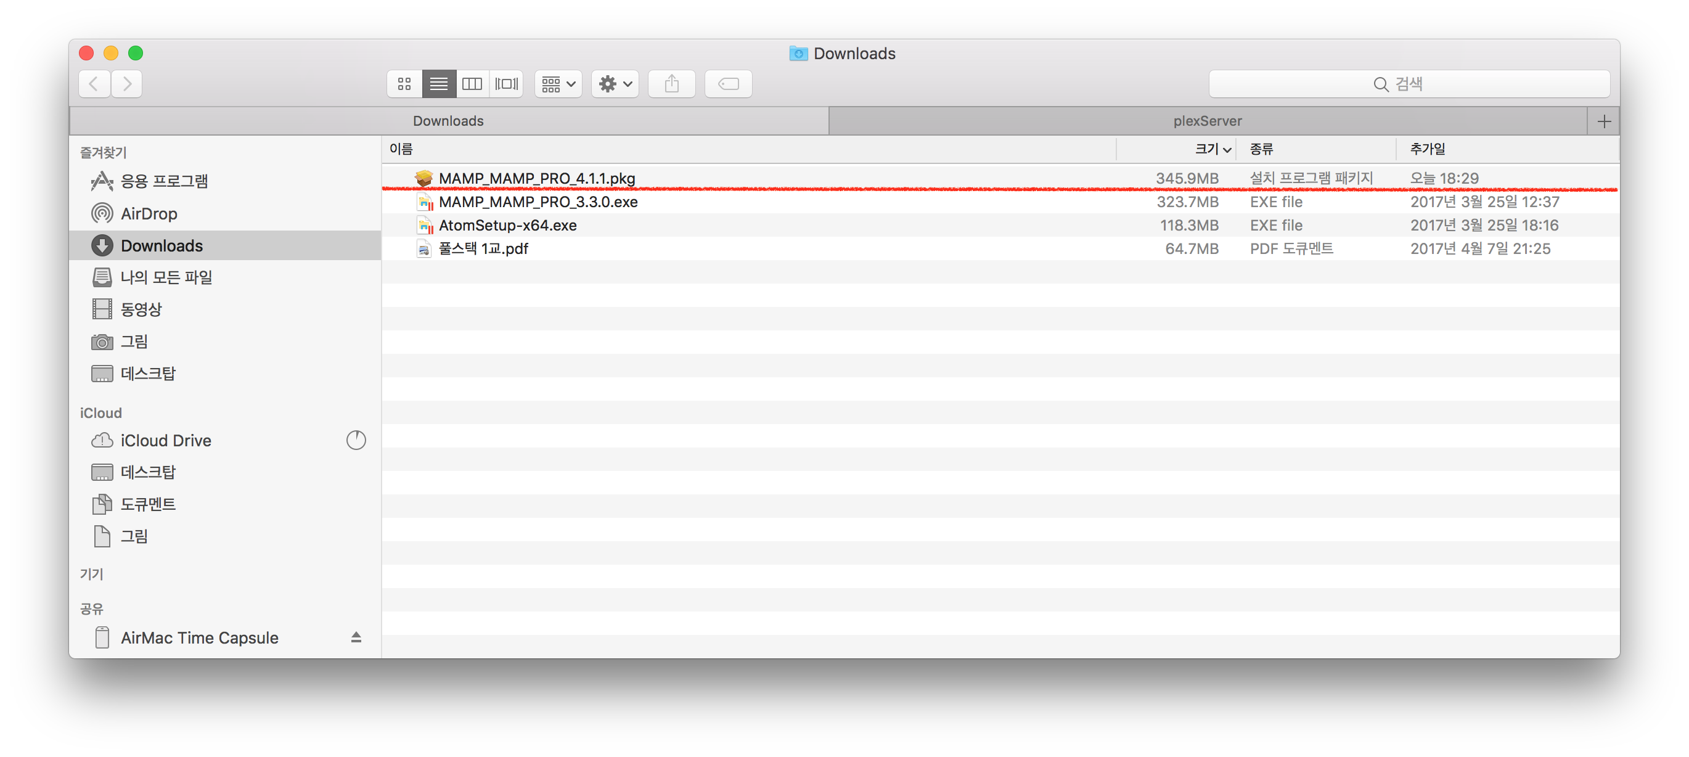Go forward with the right arrow button
1689x757 pixels.
pos(127,84)
